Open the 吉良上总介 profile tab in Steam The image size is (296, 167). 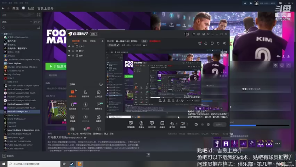tap(45, 8)
